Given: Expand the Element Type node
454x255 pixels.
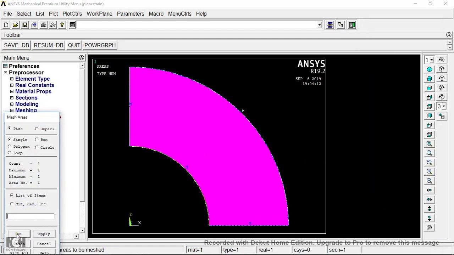Looking at the screenshot, I should tap(12, 79).
